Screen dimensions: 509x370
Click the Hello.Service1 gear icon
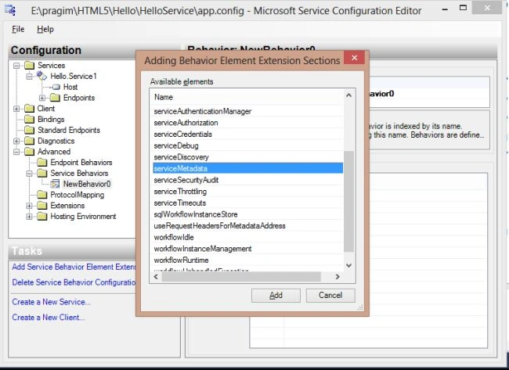coord(42,76)
